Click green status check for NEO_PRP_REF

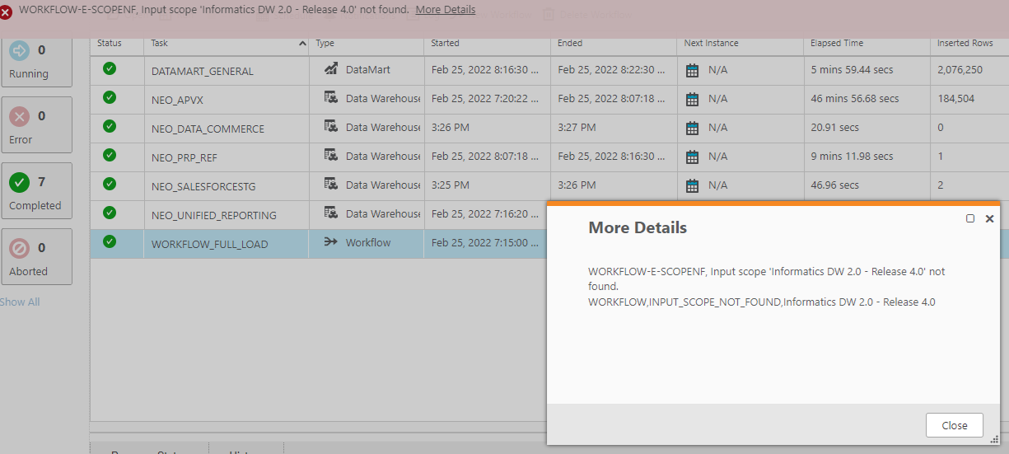(110, 155)
